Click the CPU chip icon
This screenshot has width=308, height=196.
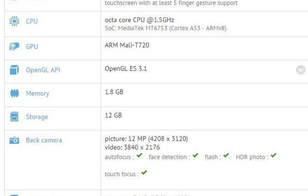coord(14,22)
